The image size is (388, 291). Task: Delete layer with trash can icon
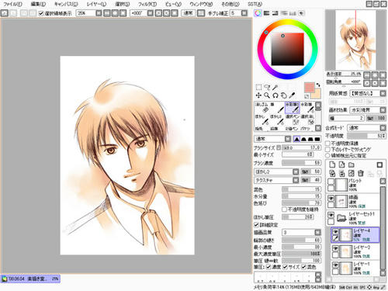(361, 173)
